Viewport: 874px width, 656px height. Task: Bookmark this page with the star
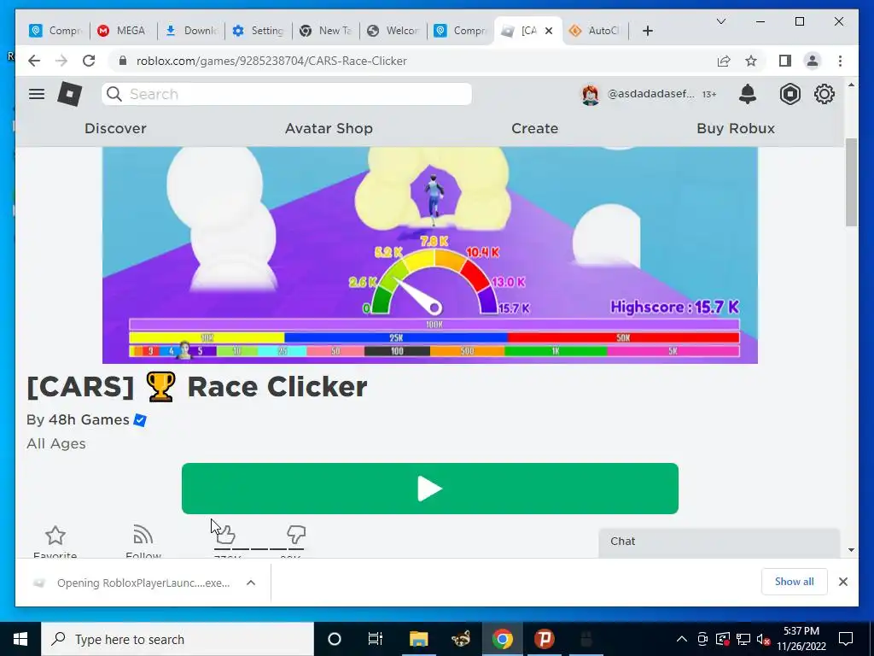[751, 61]
